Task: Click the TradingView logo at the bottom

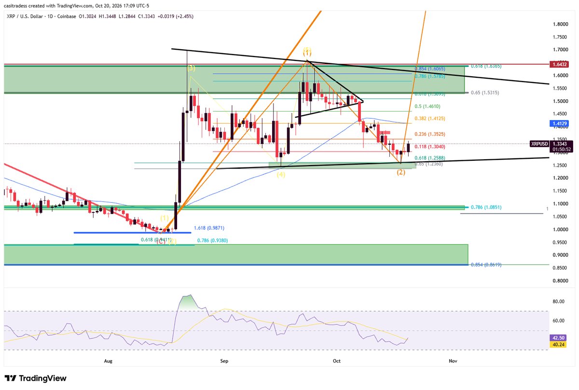Action: (x=35, y=378)
